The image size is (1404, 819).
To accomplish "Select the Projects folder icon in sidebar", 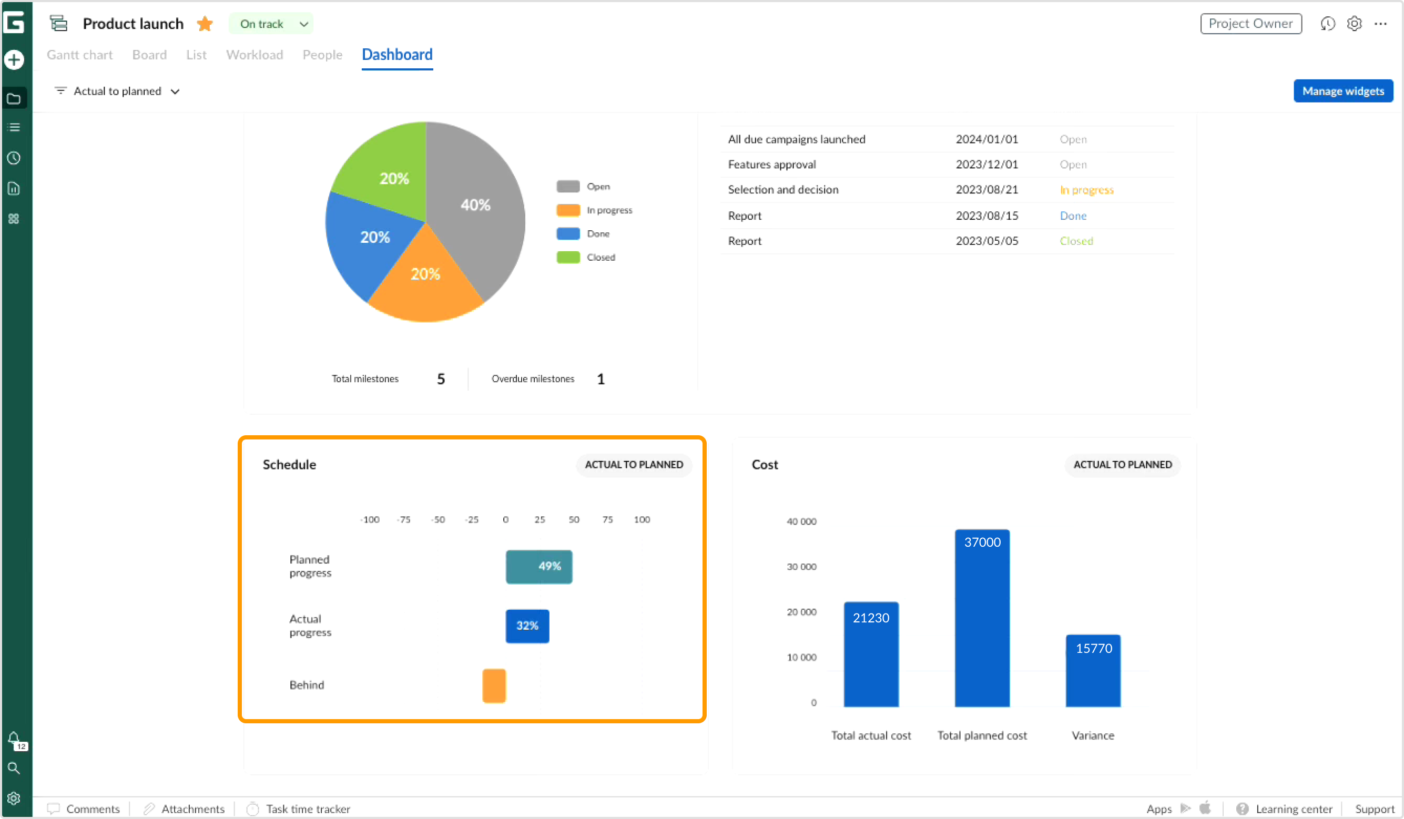I will pos(14,98).
